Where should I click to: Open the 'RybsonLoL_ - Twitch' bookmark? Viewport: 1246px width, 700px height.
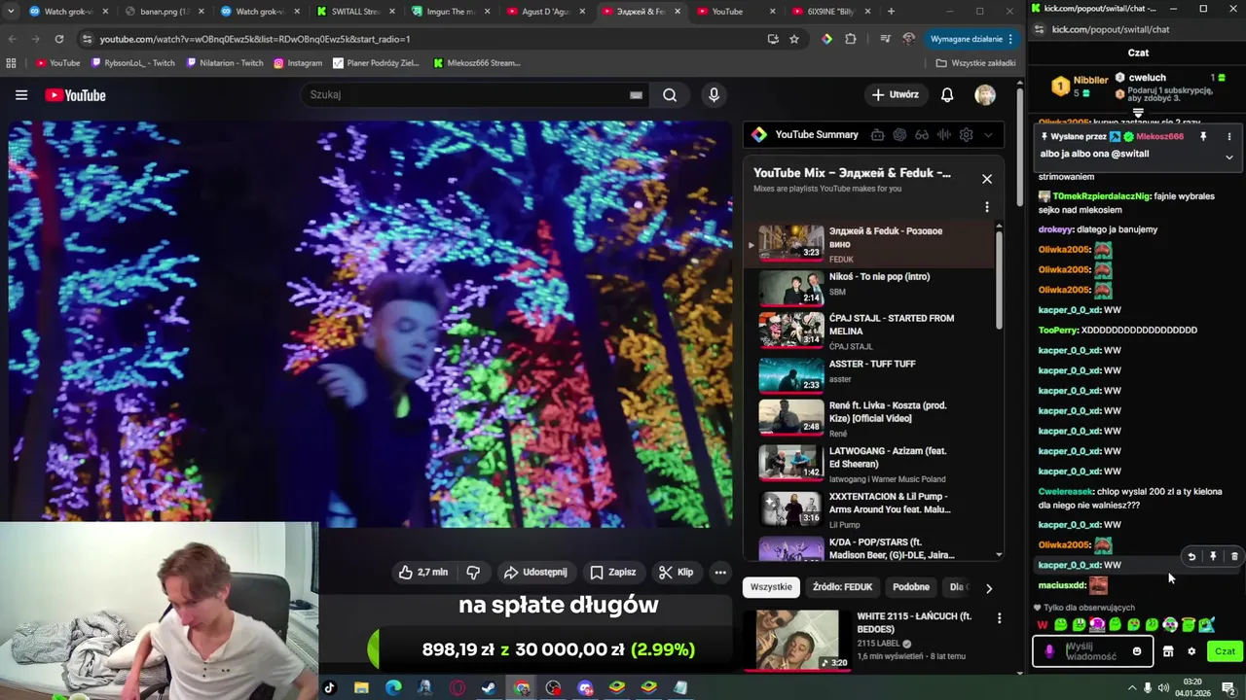point(133,63)
